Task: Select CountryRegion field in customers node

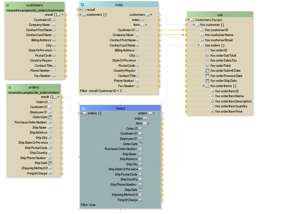Action: (x=41, y=60)
